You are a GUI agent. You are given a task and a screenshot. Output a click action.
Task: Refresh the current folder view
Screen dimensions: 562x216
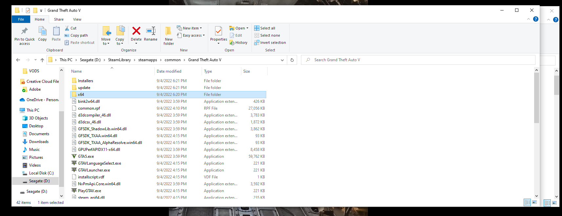[x=292, y=60]
